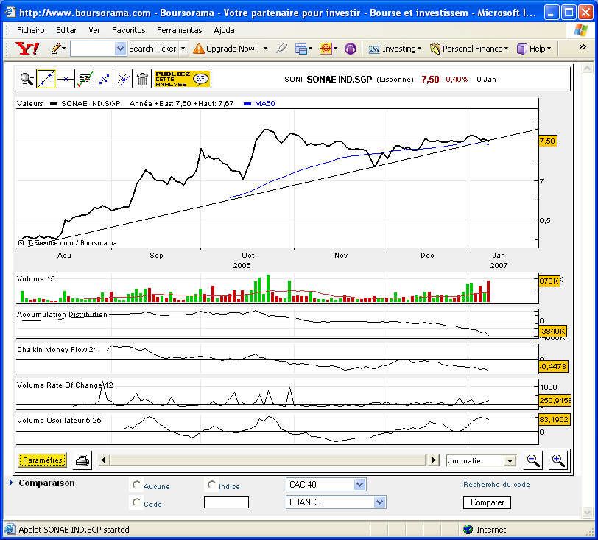Screen dimensions: 598x540
Task: Click the Chaikin Money Flow 21 label
Action: (x=57, y=350)
